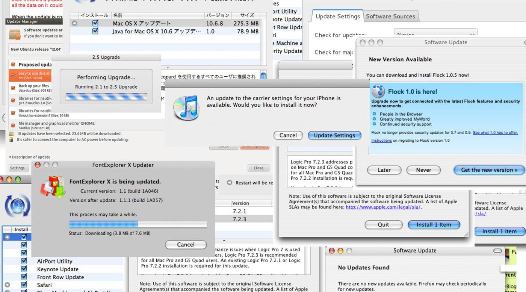Uncheck the AirPort Utility install checkbox
526x292 pixels.
(x=24, y=261)
